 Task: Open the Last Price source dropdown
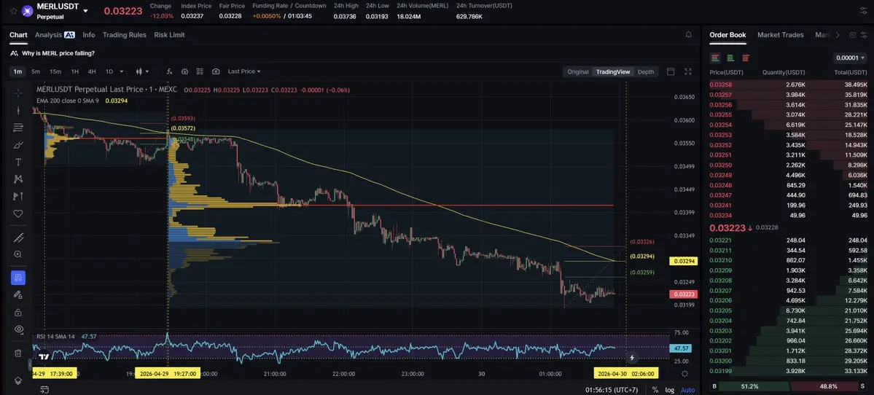[x=244, y=71]
